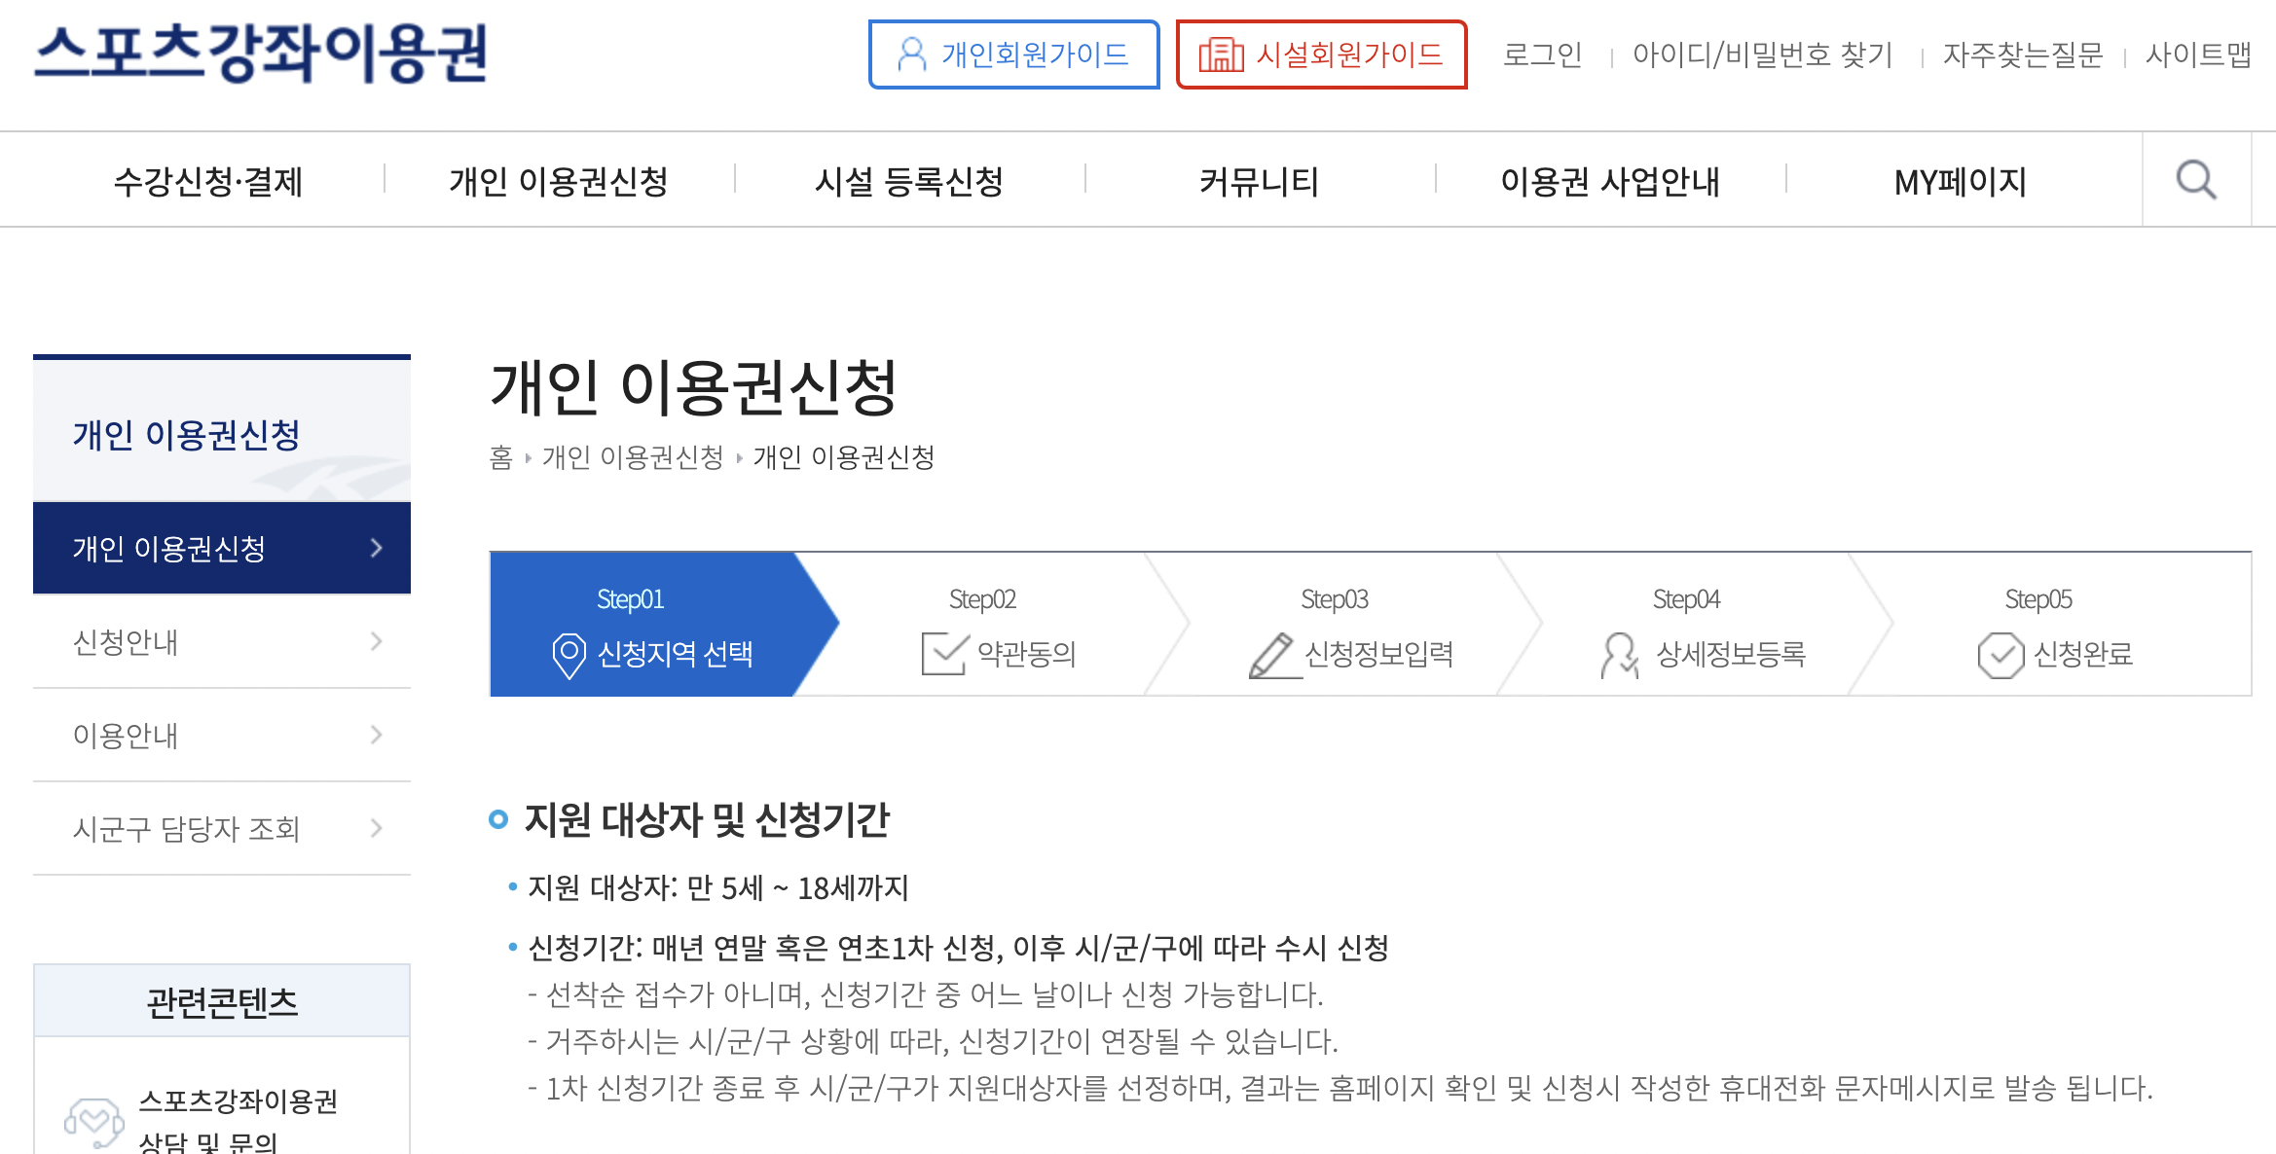Click the chevron next to 시군구 담당자 조회
Screen dimensions: 2276x1154
point(377,828)
